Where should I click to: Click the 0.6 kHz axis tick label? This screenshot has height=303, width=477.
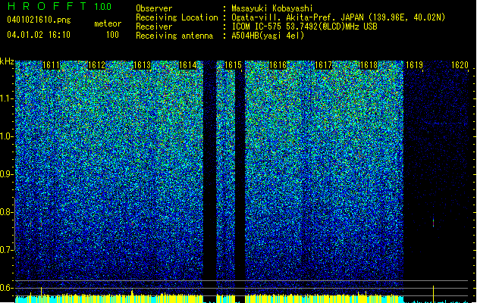coord(6,288)
